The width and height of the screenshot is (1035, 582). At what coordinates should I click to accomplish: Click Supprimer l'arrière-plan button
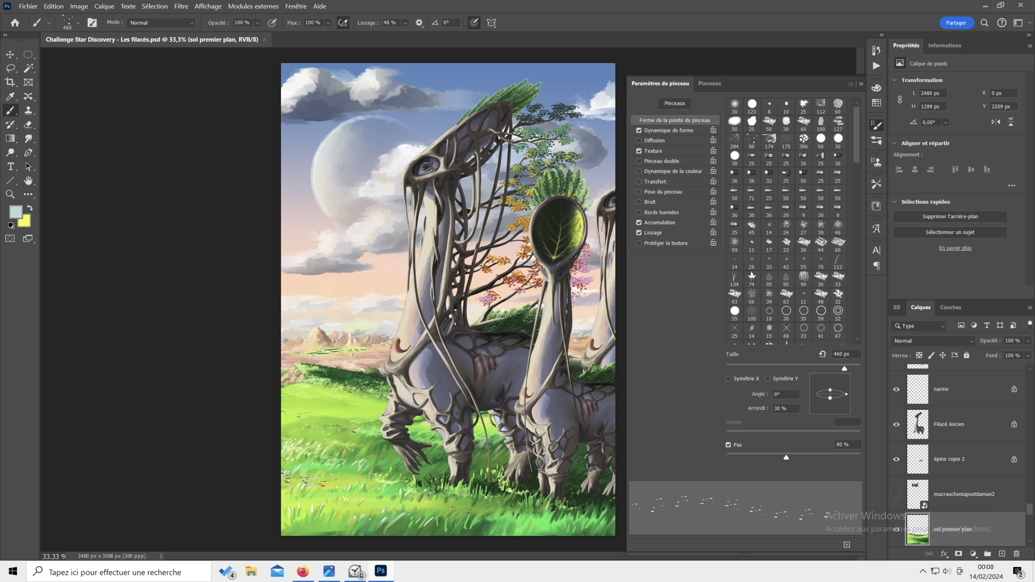coord(950,216)
